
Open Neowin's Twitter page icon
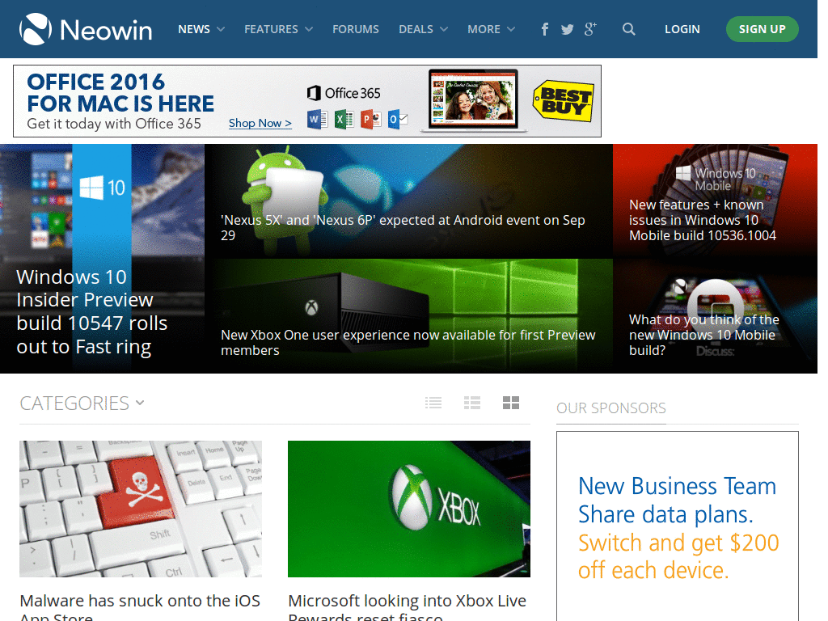point(567,30)
